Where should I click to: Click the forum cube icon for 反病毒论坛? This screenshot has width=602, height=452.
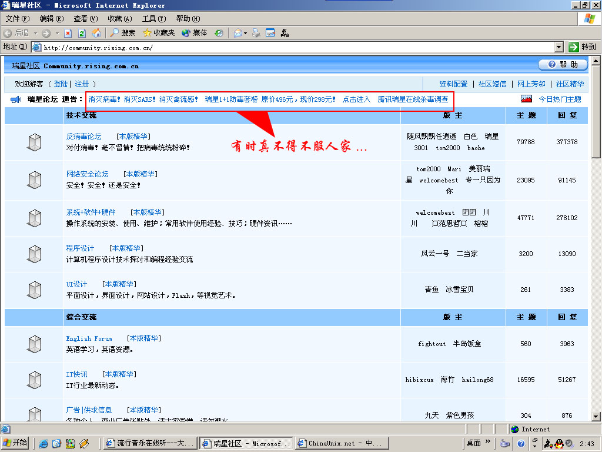[x=35, y=142]
